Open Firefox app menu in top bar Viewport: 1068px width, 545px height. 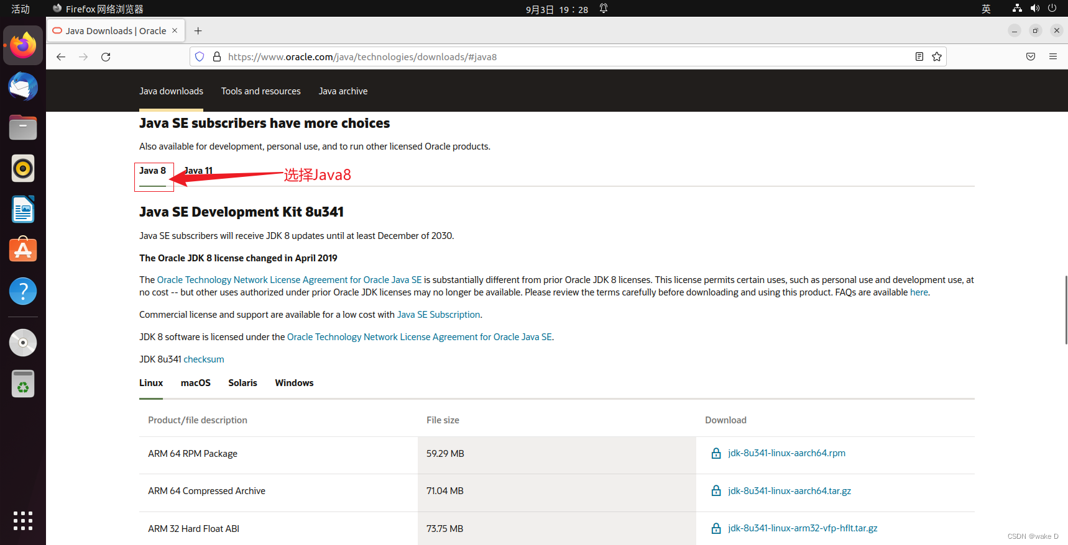(x=98, y=9)
